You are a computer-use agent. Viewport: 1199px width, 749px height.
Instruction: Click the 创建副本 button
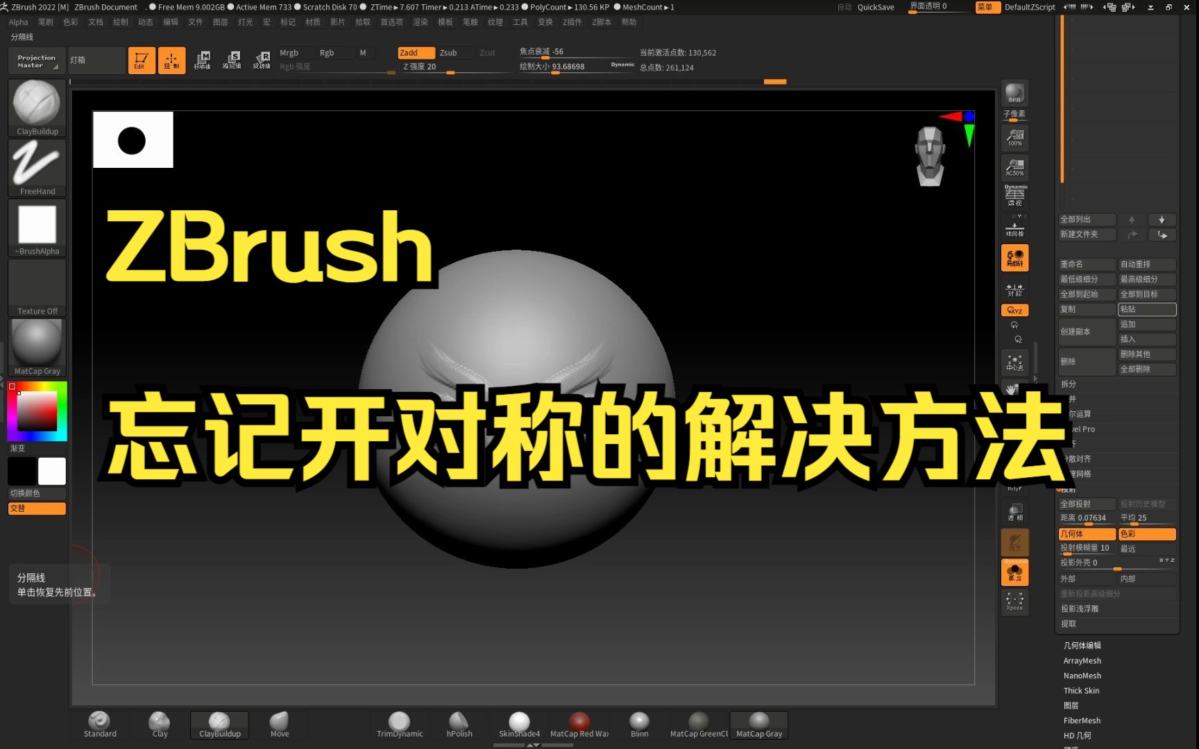pyautogui.click(x=1087, y=332)
